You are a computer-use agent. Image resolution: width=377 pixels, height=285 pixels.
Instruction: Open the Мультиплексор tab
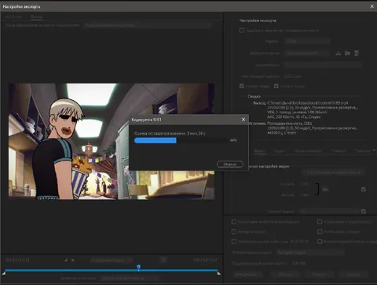(x=308, y=150)
